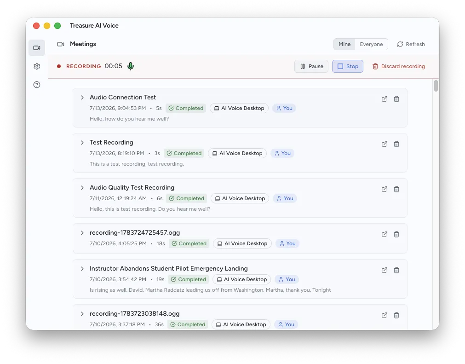Click the Treasure AI Voice window title

94,25
